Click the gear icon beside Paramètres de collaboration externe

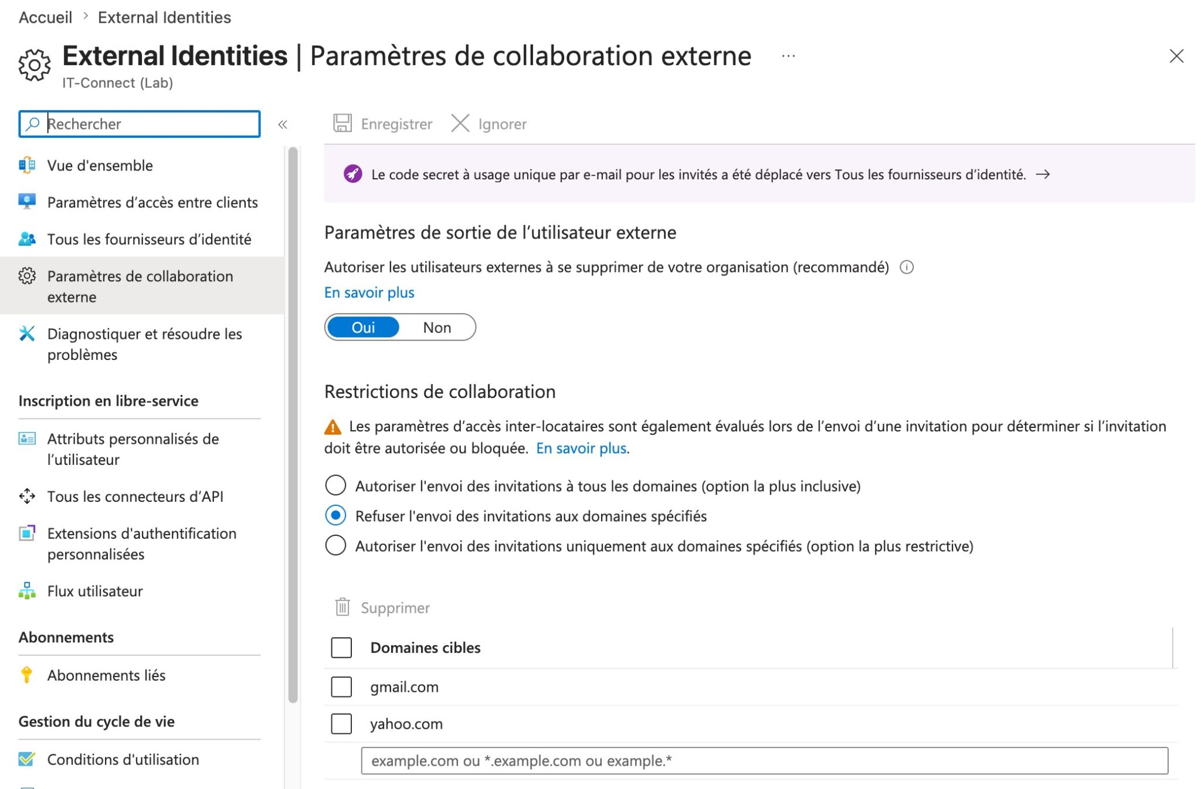27,276
